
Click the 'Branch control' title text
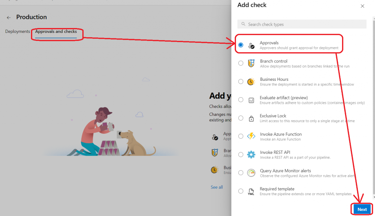coord(274,61)
